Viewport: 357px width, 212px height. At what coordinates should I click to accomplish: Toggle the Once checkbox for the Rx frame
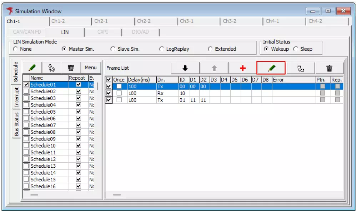tap(119, 93)
